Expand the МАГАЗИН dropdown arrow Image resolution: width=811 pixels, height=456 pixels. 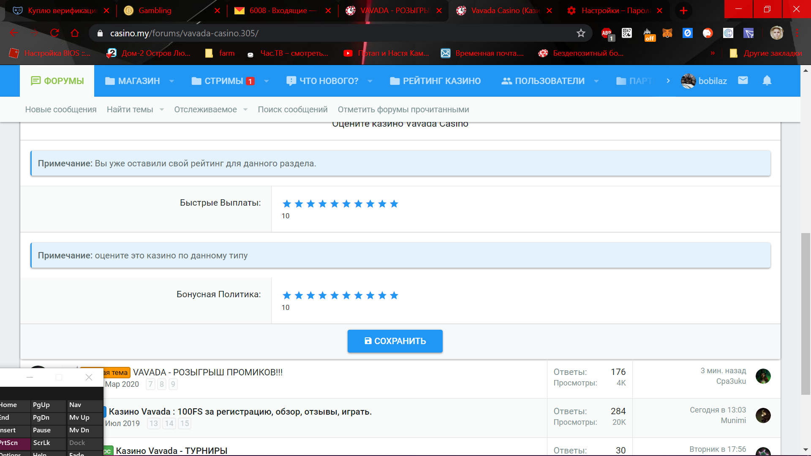(x=171, y=81)
